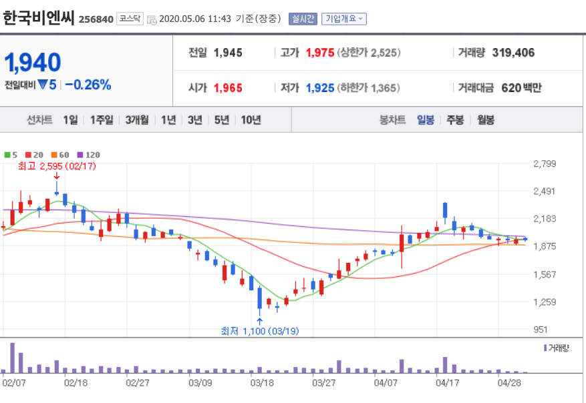Click the tall blue candlestick near 04/17
The image size is (586, 403).
point(445,213)
